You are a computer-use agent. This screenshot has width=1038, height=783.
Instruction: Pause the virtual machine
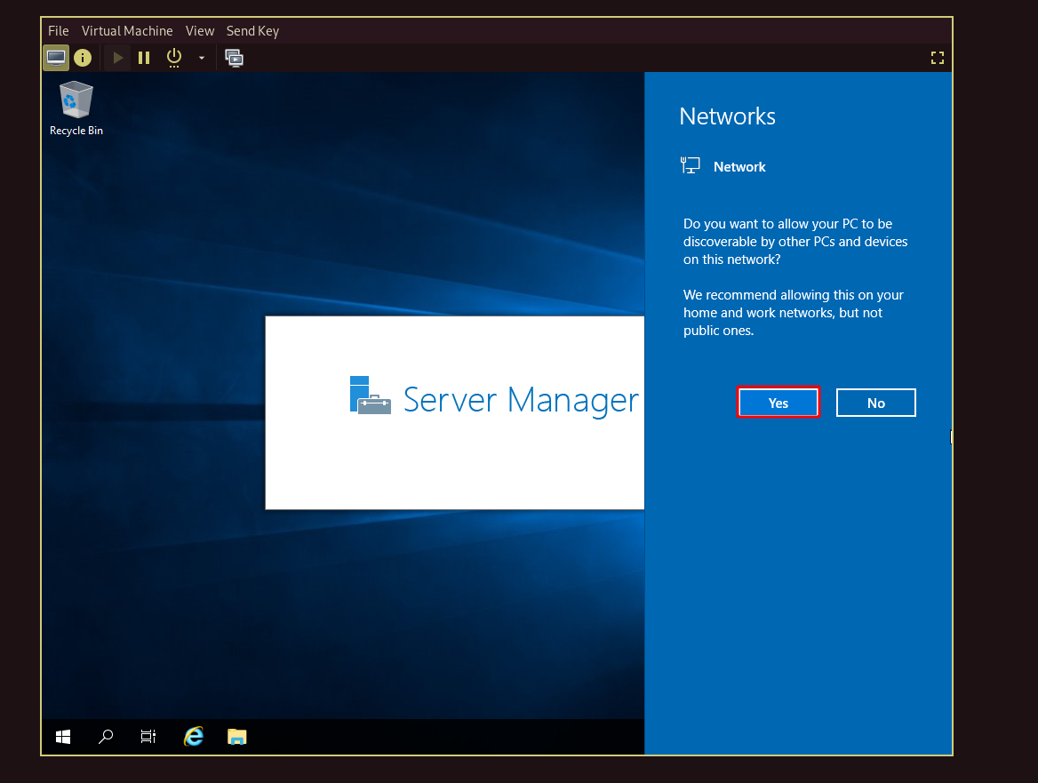[x=144, y=59]
